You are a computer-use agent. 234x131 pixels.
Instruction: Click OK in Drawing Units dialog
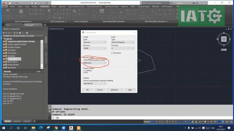point(87,90)
